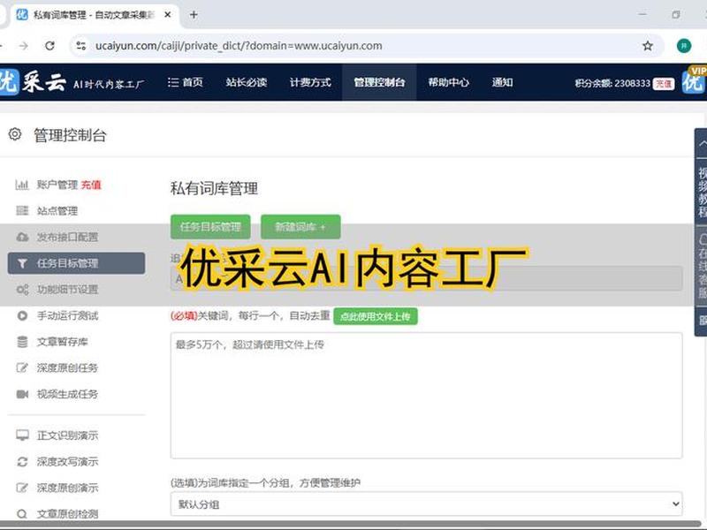This screenshot has width=707, height=530.
Task: Click the 深度原创演示 edit icon
Action: tap(22, 488)
